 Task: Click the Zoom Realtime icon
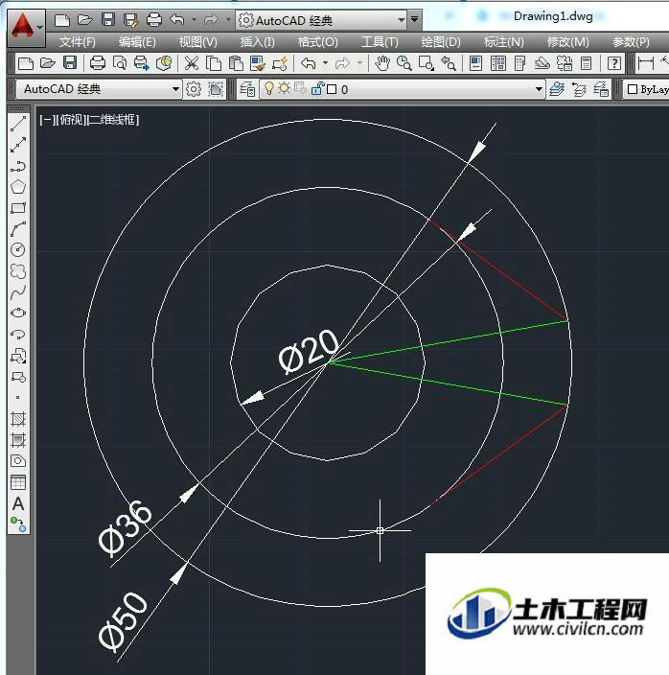(404, 63)
